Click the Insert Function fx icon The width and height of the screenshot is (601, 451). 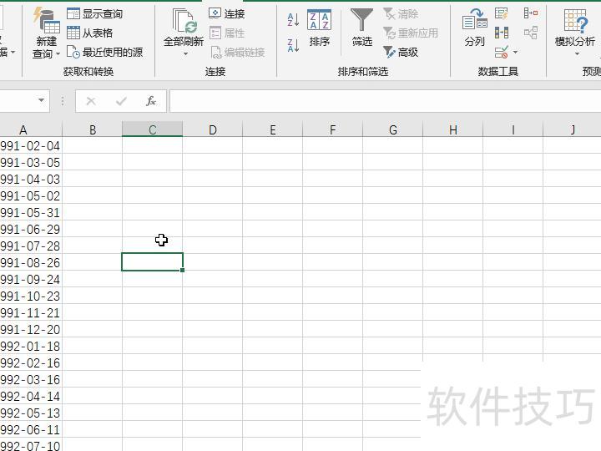tap(151, 101)
